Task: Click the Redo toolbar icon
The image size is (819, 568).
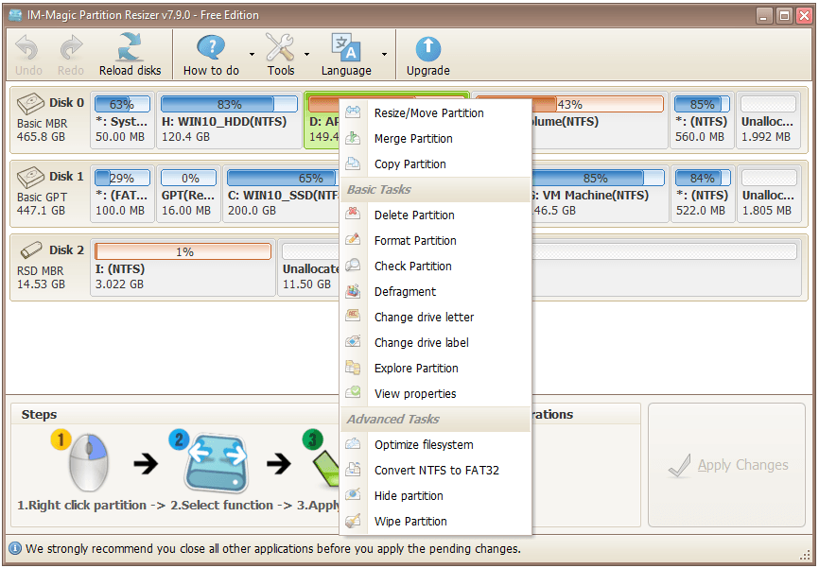Action: tap(71, 48)
